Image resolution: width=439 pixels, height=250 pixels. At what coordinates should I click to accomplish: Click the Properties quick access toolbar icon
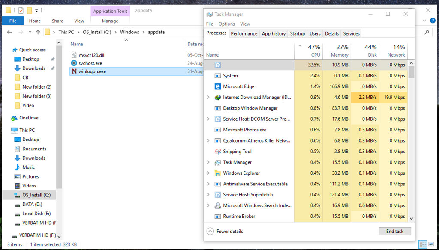[x=21, y=11]
